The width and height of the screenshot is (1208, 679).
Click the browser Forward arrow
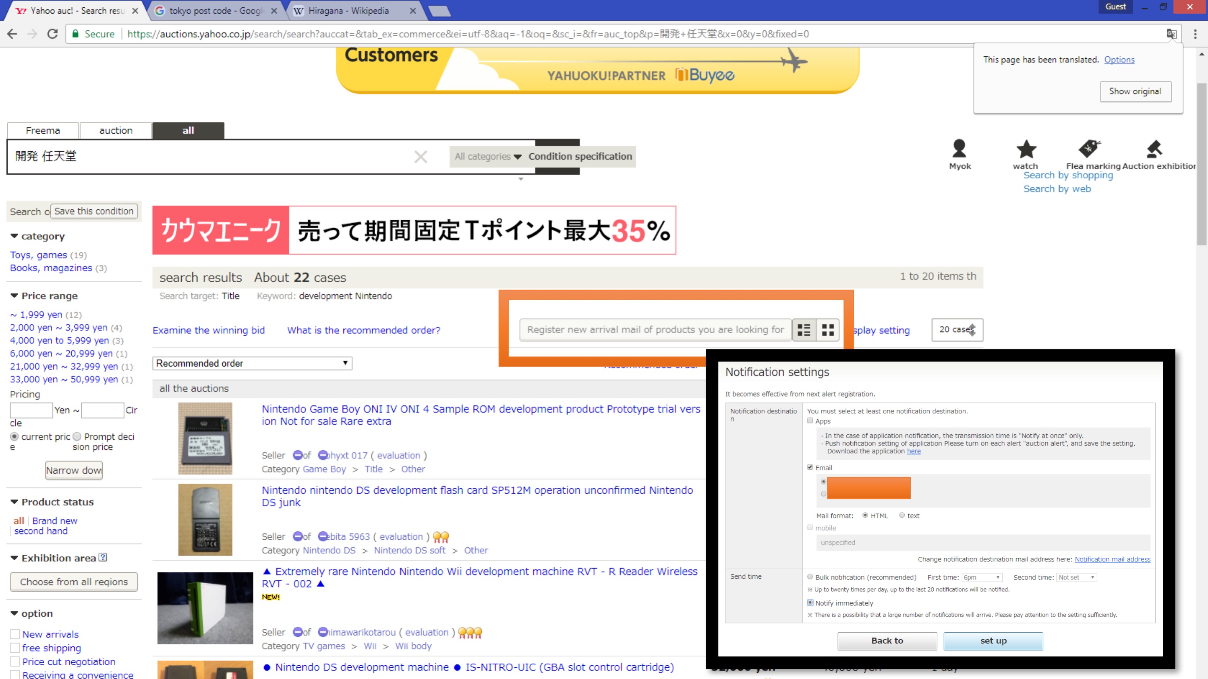click(32, 34)
